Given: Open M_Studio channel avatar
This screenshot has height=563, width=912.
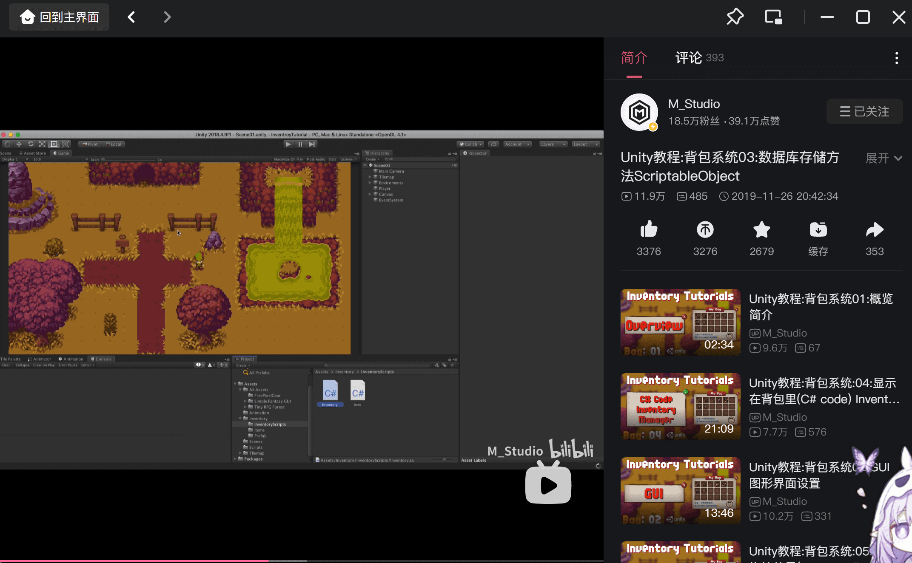Looking at the screenshot, I should coord(639,112).
